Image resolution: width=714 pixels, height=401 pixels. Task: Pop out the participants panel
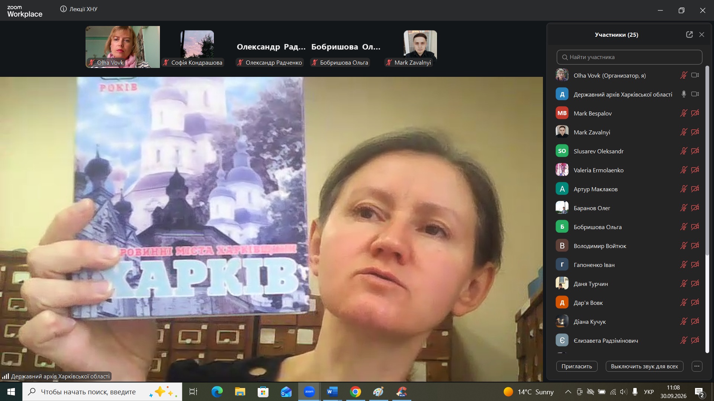689,35
